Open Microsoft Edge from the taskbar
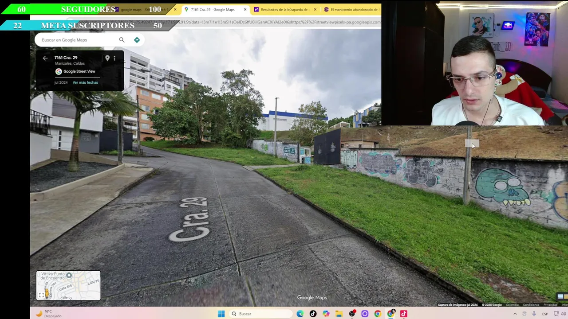568x319 pixels. point(300,314)
